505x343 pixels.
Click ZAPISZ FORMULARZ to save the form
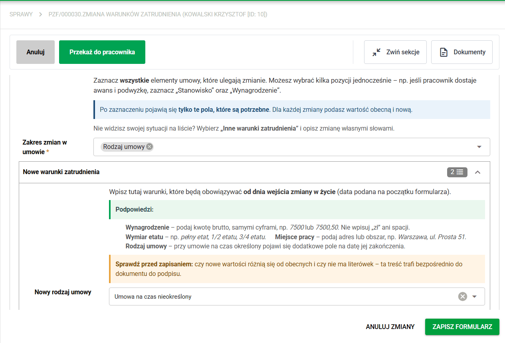pos(462,327)
